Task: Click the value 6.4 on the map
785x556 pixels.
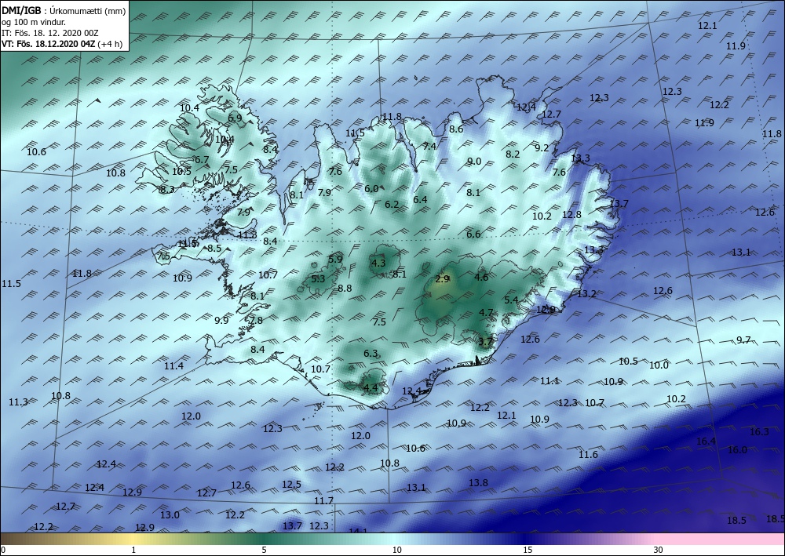Action: point(420,199)
